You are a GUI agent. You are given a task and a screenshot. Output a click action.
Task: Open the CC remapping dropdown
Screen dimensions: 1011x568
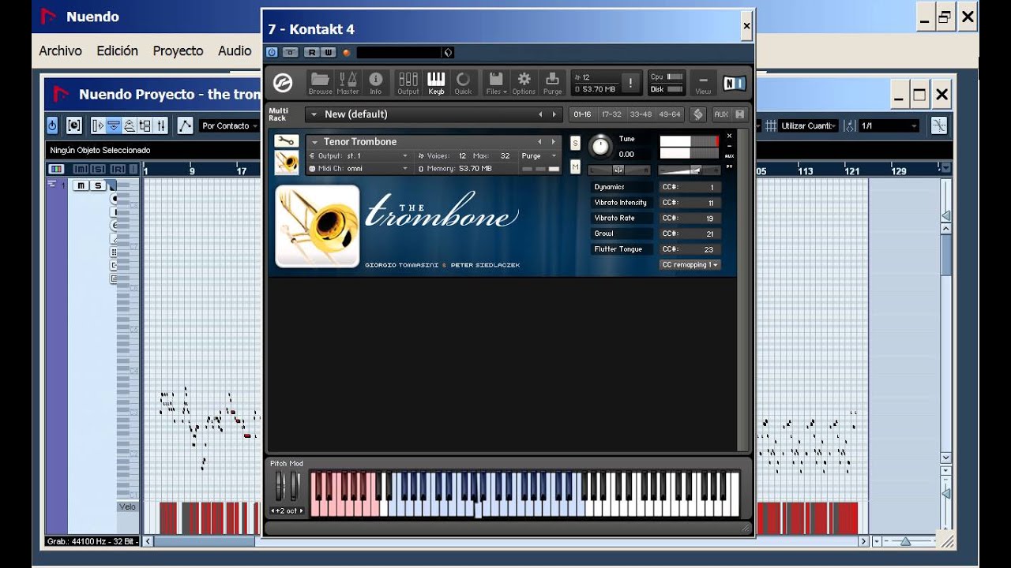(690, 265)
